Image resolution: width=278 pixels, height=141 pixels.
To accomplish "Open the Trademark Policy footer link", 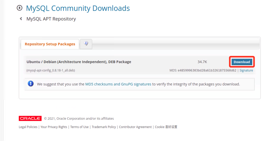I will tap(104, 127).
